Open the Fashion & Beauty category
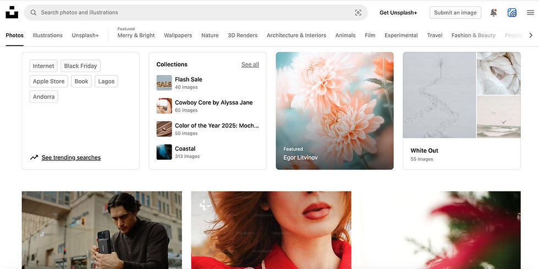 click(x=474, y=35)
